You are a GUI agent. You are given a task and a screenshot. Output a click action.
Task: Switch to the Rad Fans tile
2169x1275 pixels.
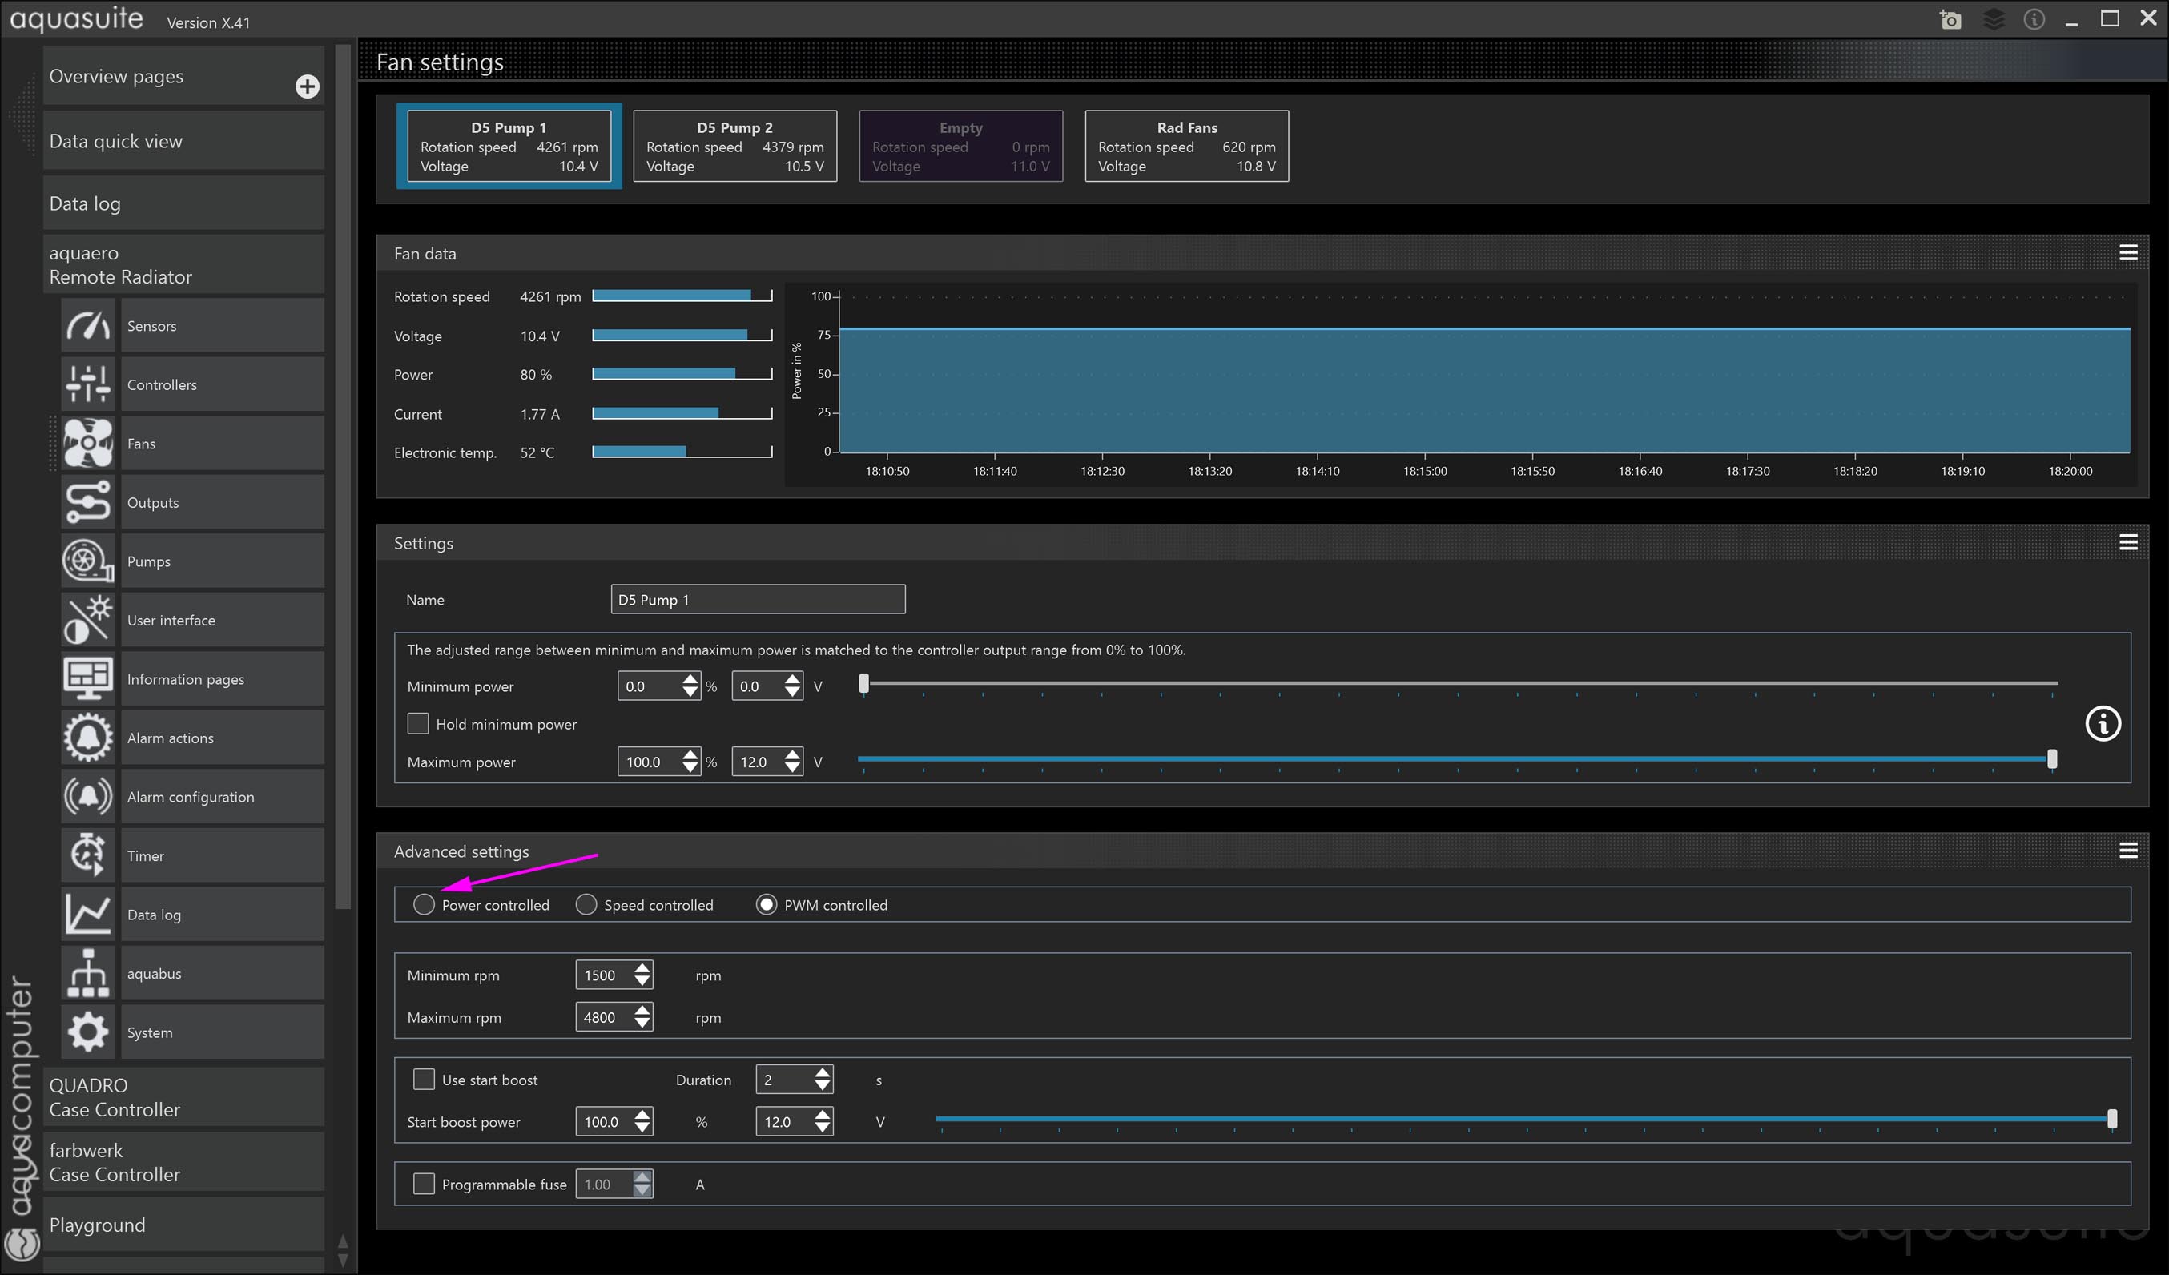pos(1186,146)
